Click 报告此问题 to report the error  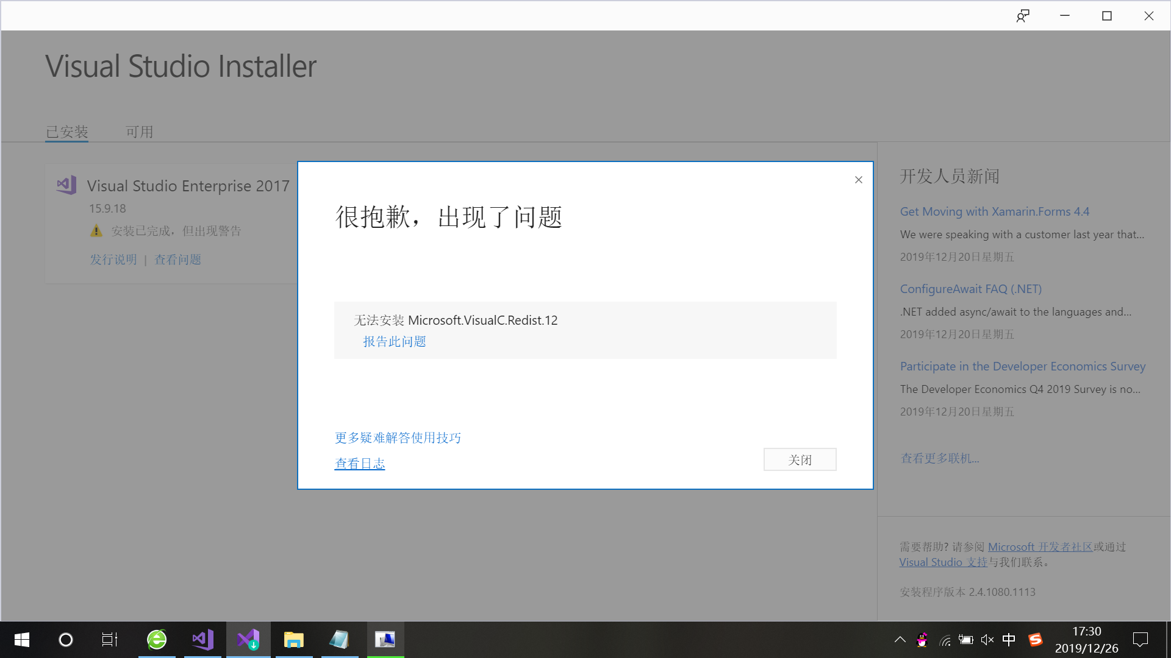coord(394,341)
